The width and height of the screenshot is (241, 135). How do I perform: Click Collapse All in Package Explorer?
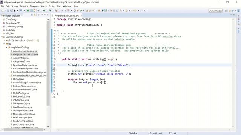click(32, 15)
